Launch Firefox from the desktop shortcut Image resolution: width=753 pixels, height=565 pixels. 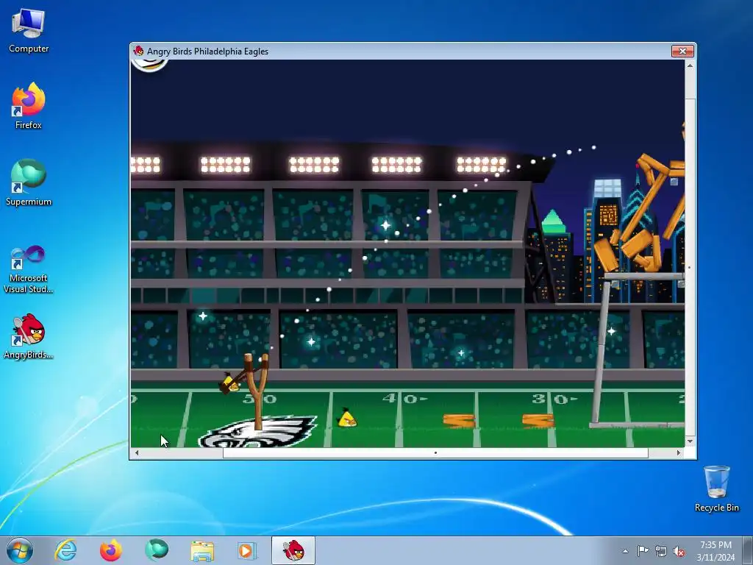29,106
